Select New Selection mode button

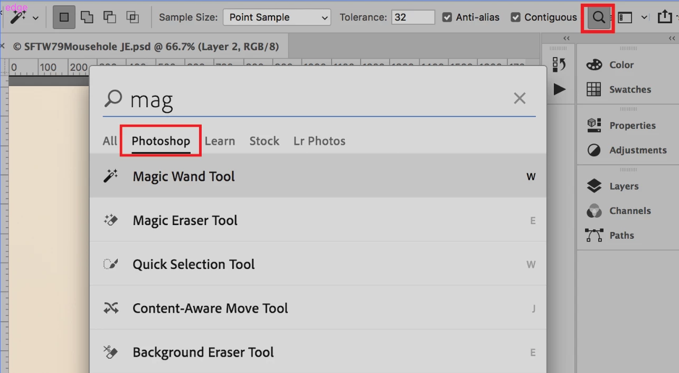pyautogui.click(x=64, y=17)
